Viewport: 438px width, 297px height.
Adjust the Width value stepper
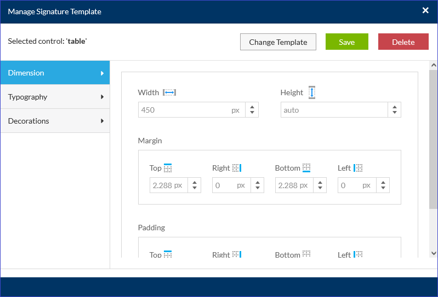[252, 110]
